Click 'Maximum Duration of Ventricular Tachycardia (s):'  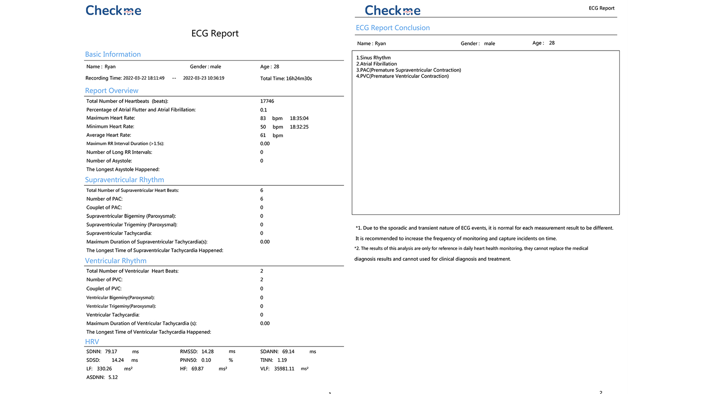pyautogui.click(x=141, y=324)
